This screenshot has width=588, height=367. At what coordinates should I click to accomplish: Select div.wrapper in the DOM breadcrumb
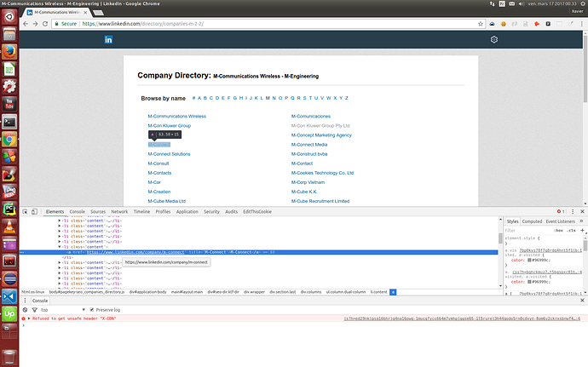(x=254, y=292)
